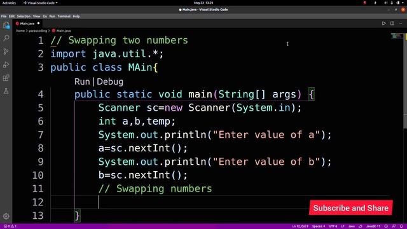Open the Run and Debug view
Viewport: 407px width, 229px height.
(6, 64)
